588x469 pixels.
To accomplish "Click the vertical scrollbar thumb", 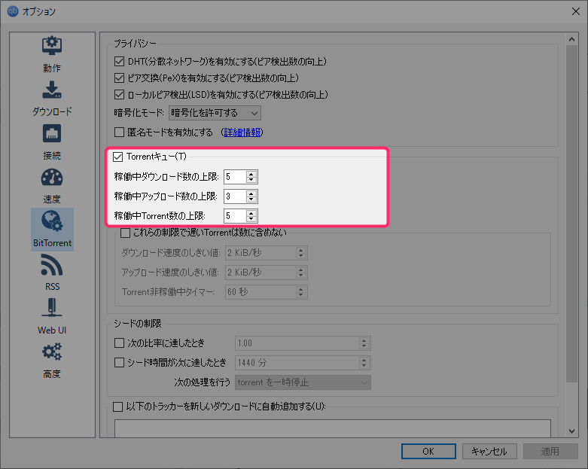I will click(x=571, y=214).
